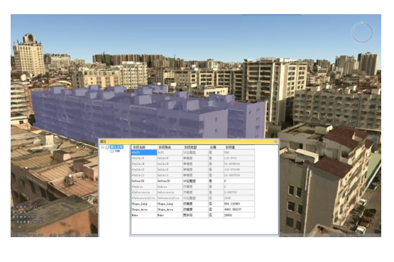Edit the Shape_Area value cell
394x262 pixels.
pyautogui.click(x=239, y=209)
